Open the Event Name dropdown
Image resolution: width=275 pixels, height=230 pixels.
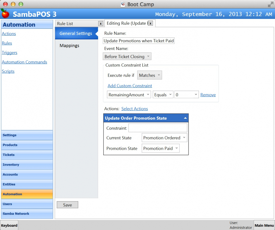(x=127, y=56)
